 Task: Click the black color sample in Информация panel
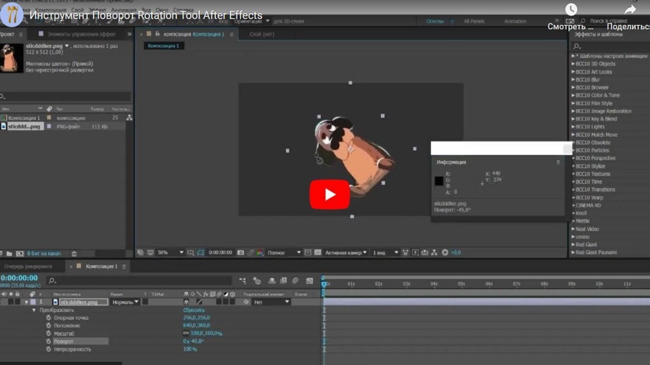[x=439, y=181]
